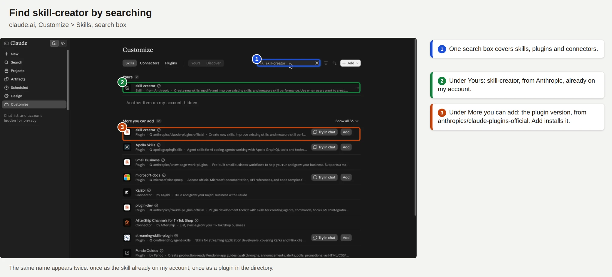Select the Connectors tab
The height and width of the screenshot is (277, 612).
tap(149, 63)
